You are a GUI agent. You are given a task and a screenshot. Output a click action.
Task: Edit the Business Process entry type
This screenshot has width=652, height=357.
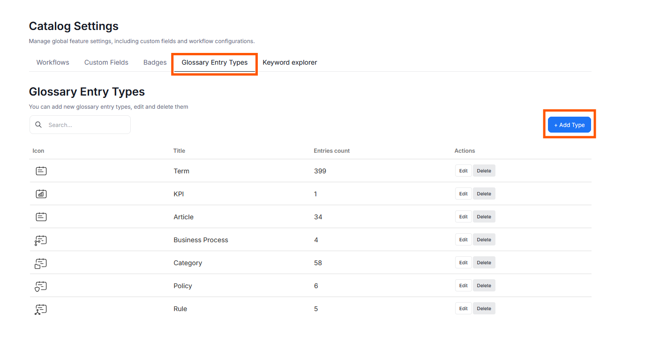463,240
